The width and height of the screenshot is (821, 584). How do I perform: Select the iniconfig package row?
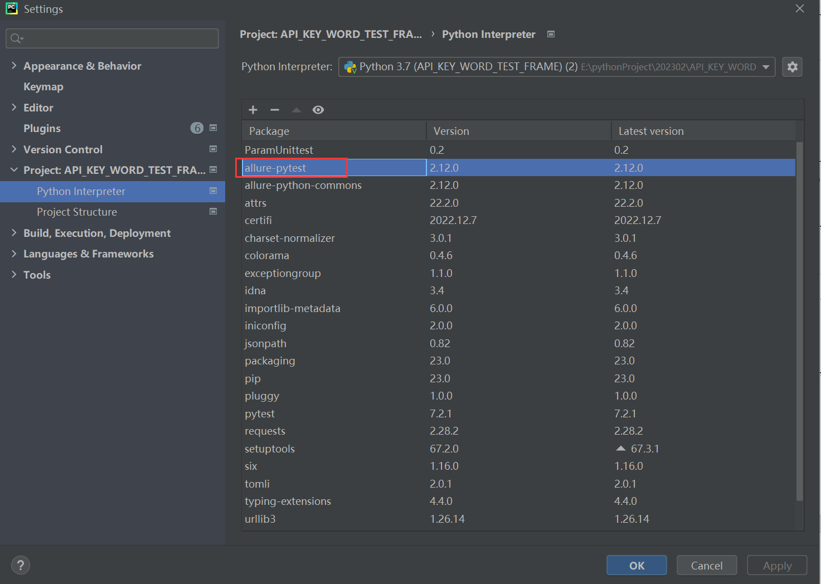519,325
